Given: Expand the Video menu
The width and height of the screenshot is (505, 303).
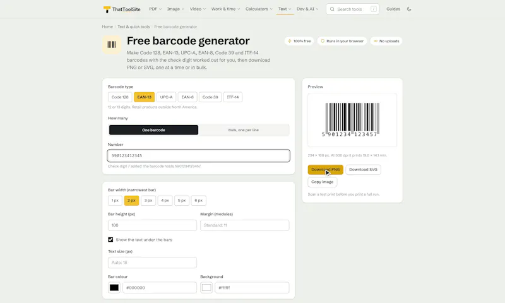Looking at the screenshot, I should (x=198, y=9).
